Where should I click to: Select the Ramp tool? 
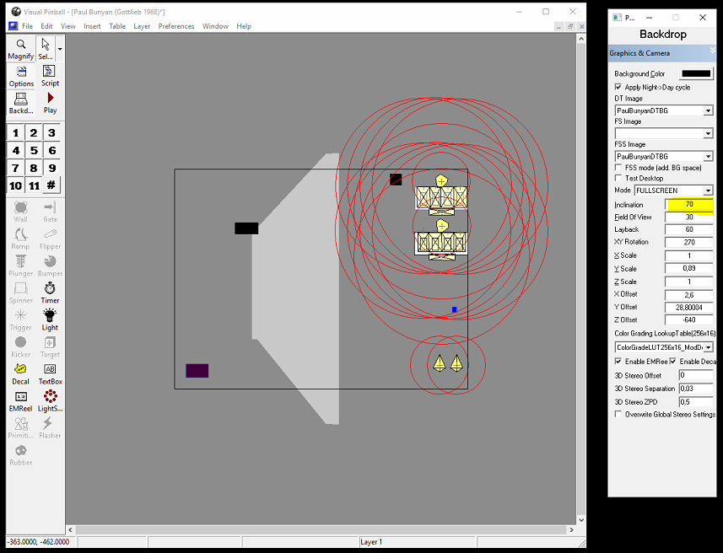coord(21,239)
